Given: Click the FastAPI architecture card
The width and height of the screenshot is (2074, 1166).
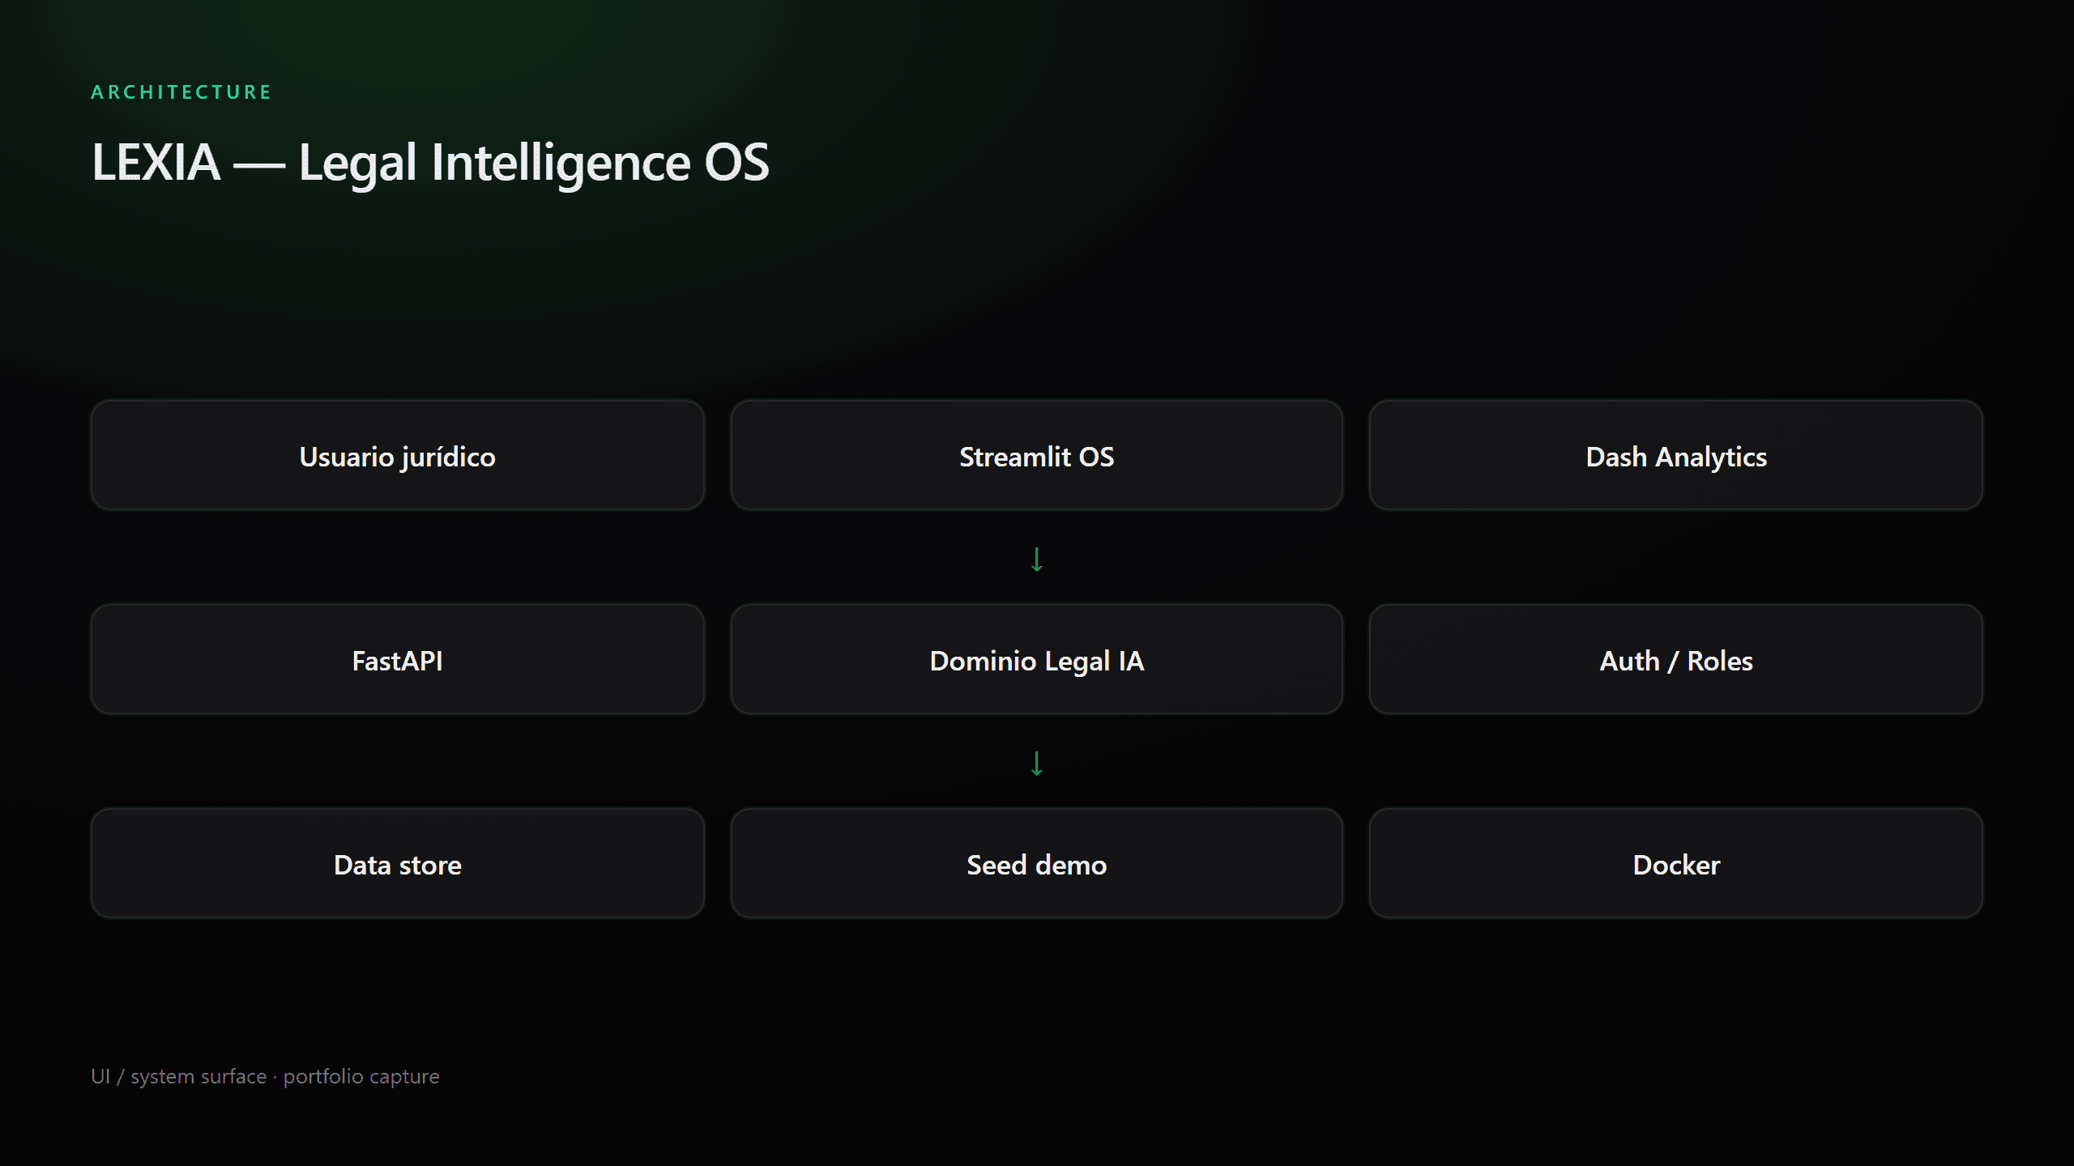Looking at the screenshot, I should (x=398, y=660).
